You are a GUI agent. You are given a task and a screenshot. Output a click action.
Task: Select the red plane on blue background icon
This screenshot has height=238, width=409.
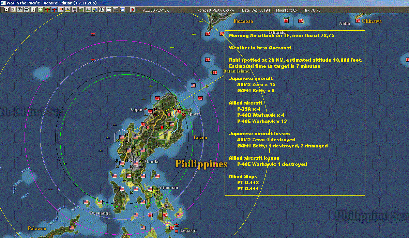pyautogui.click(x=54, y=10)
